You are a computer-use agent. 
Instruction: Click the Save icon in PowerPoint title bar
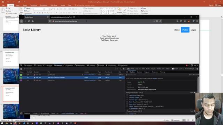3,2
